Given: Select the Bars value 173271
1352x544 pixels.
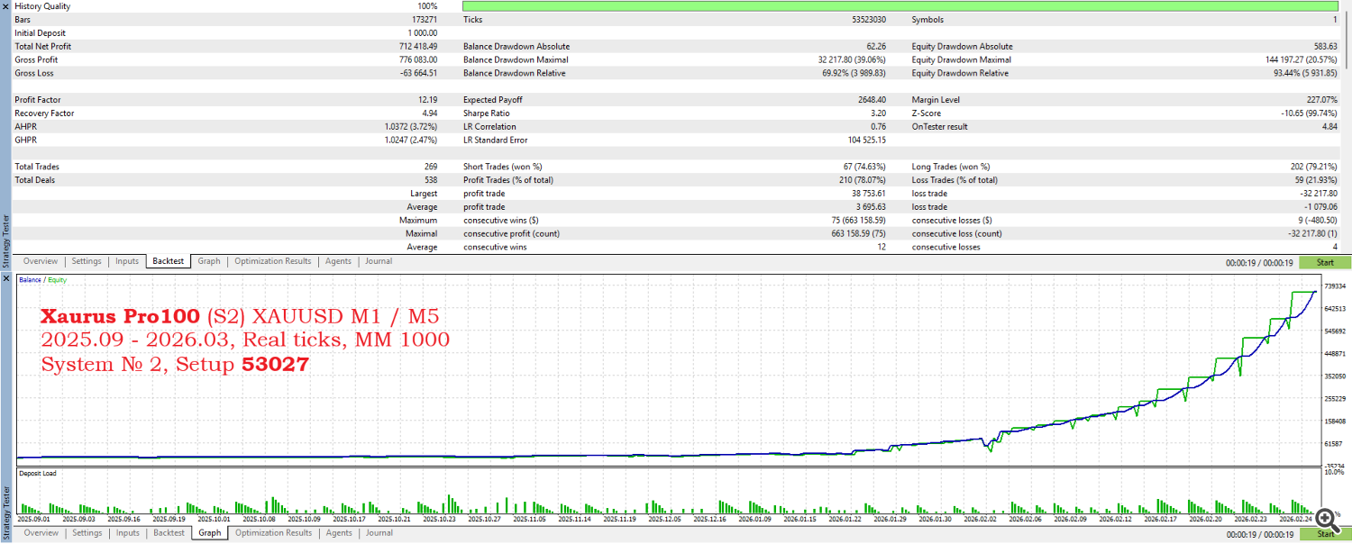Looking at the screenshot, I should coord(425,20).
